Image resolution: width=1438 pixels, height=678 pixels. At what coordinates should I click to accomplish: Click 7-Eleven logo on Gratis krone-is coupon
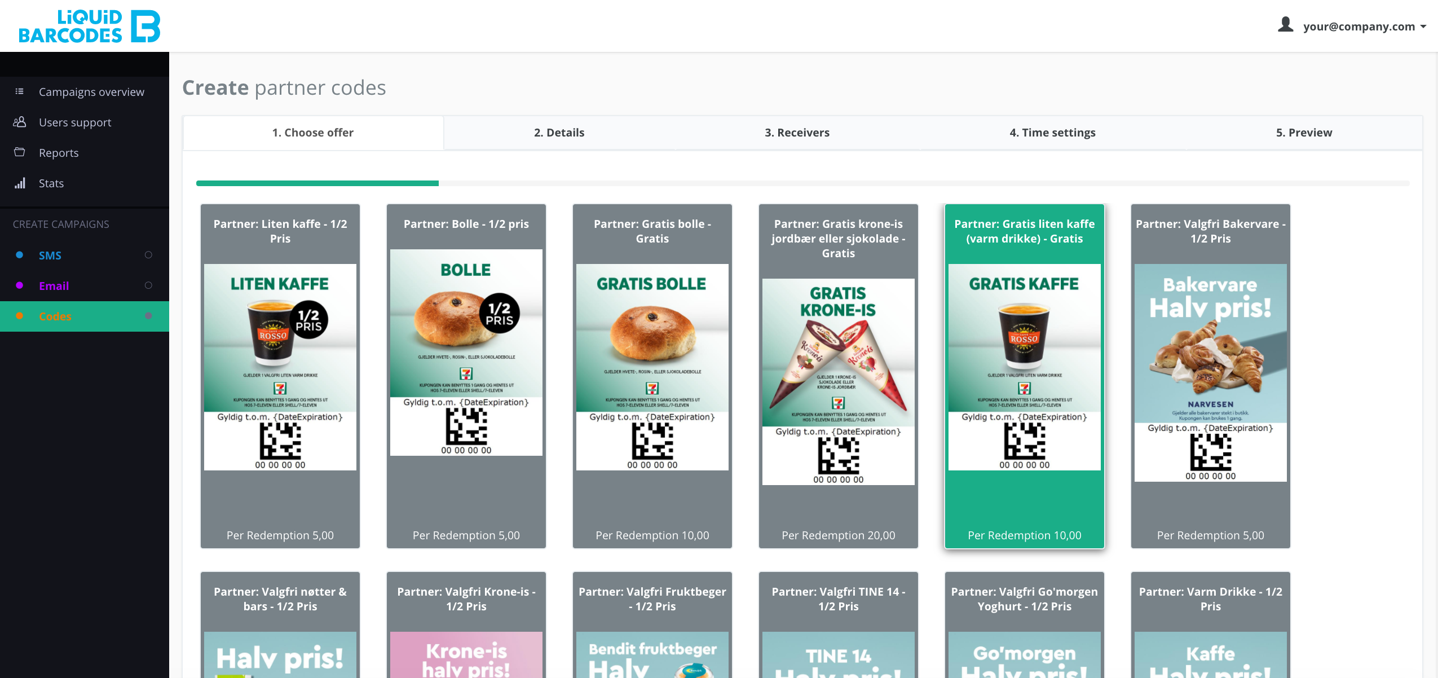(x=839, y=403)
